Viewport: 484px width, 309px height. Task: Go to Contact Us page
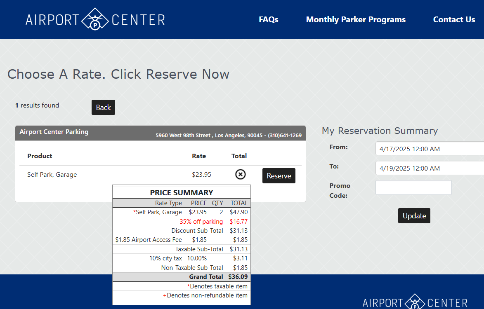(x=454, y=19)
